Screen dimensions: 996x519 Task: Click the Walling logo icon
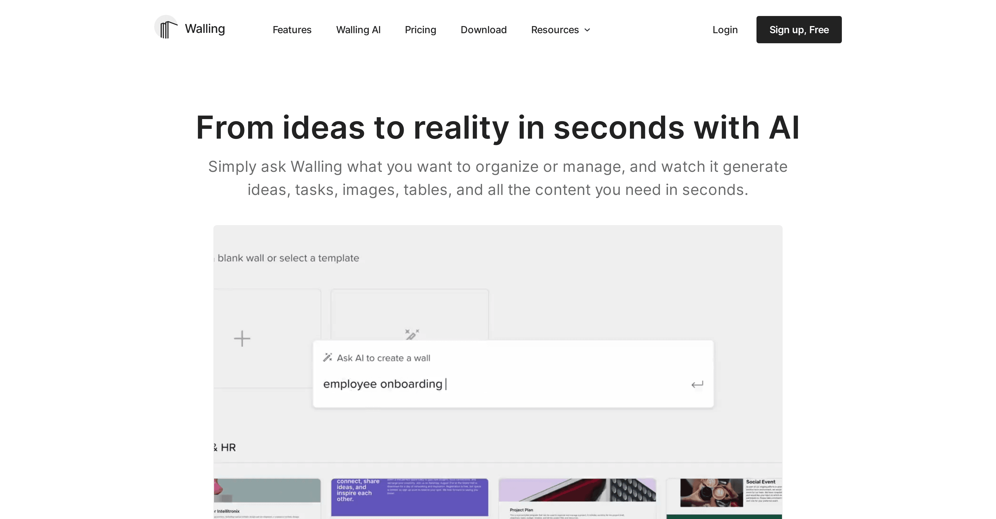point(166,28)
